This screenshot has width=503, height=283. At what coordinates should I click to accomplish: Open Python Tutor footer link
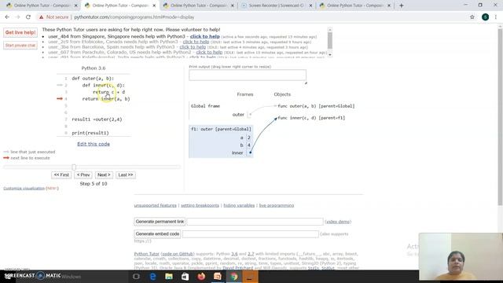147,254
